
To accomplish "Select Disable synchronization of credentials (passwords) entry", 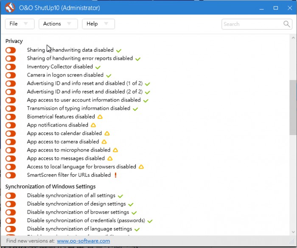I will pos(86,221).
